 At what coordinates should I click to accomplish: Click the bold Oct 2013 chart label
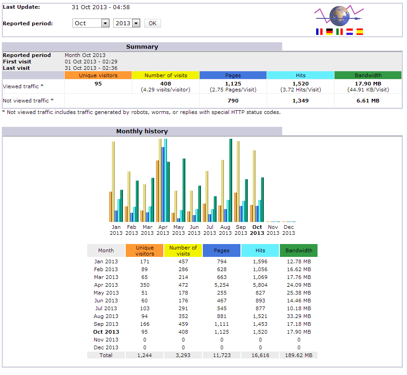point(257,230)
